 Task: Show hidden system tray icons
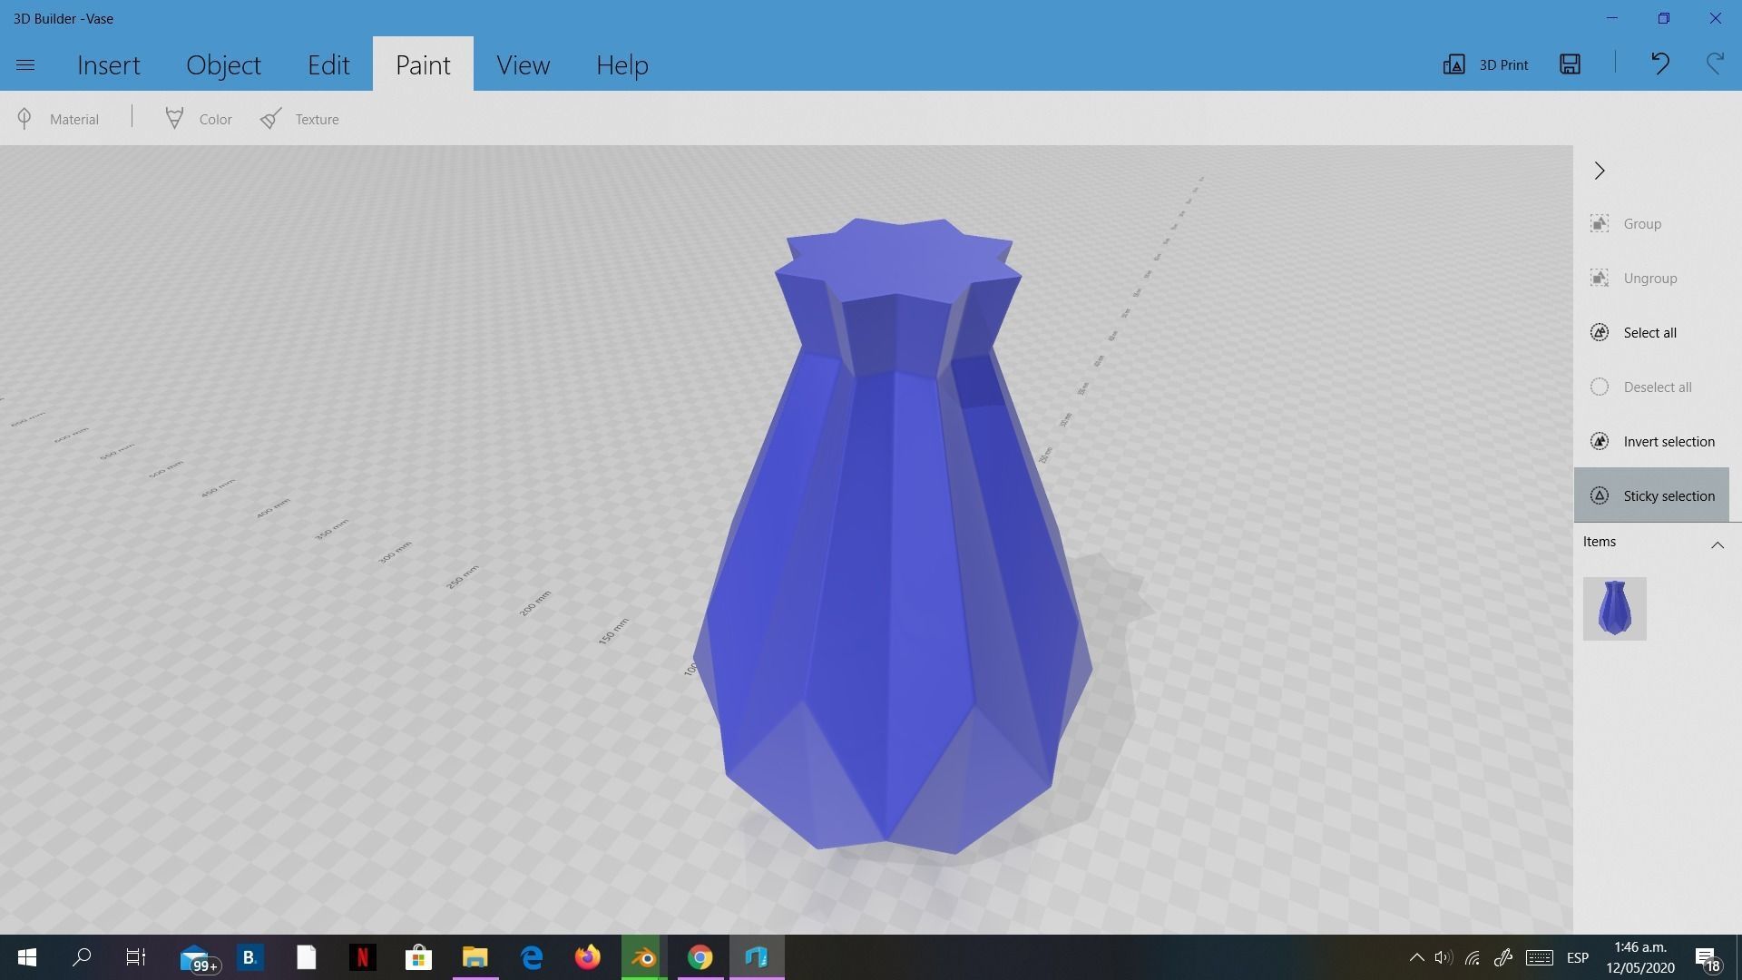pos(1416,957)
